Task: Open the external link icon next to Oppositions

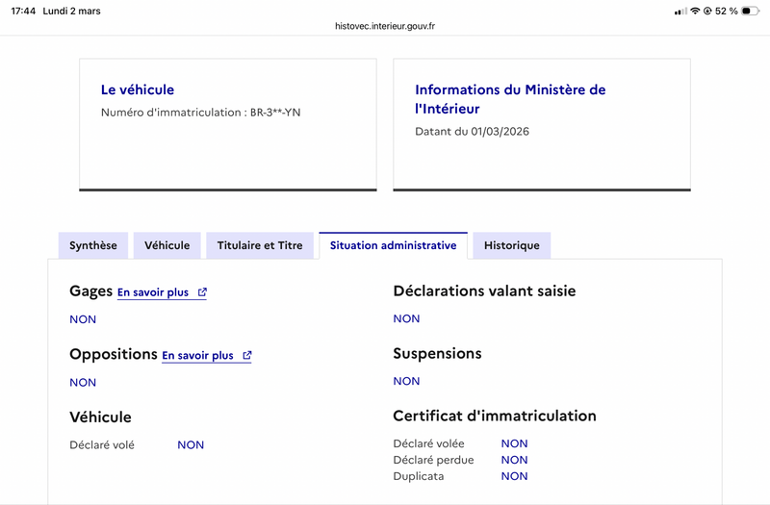Action: [247, 355]
